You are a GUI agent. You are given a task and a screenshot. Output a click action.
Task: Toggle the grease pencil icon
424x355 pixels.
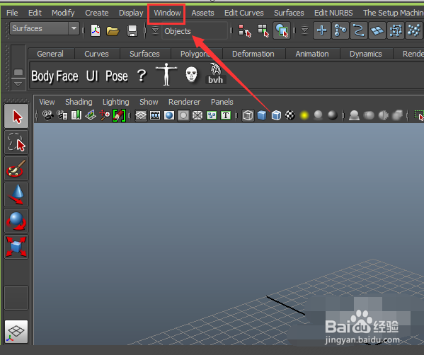[119, 115]
